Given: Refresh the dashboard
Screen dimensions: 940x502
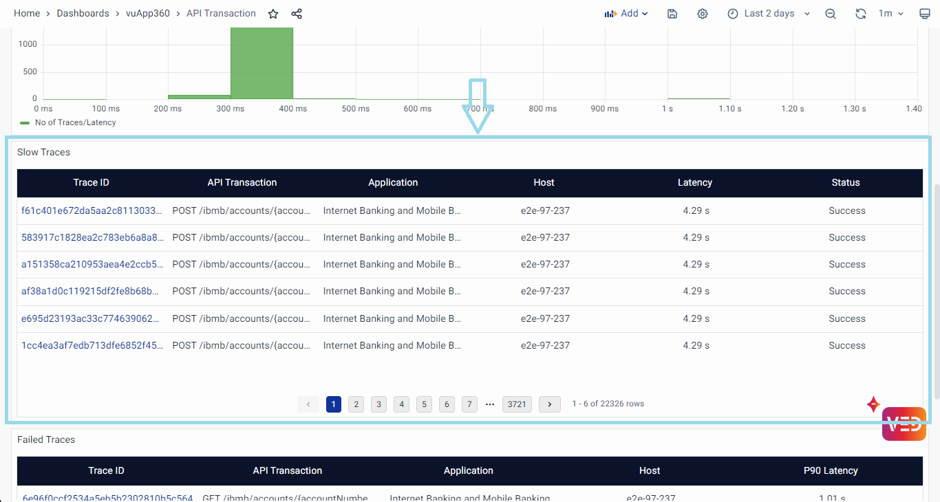Looking at the screenshot, I should [x=860, y=14].
